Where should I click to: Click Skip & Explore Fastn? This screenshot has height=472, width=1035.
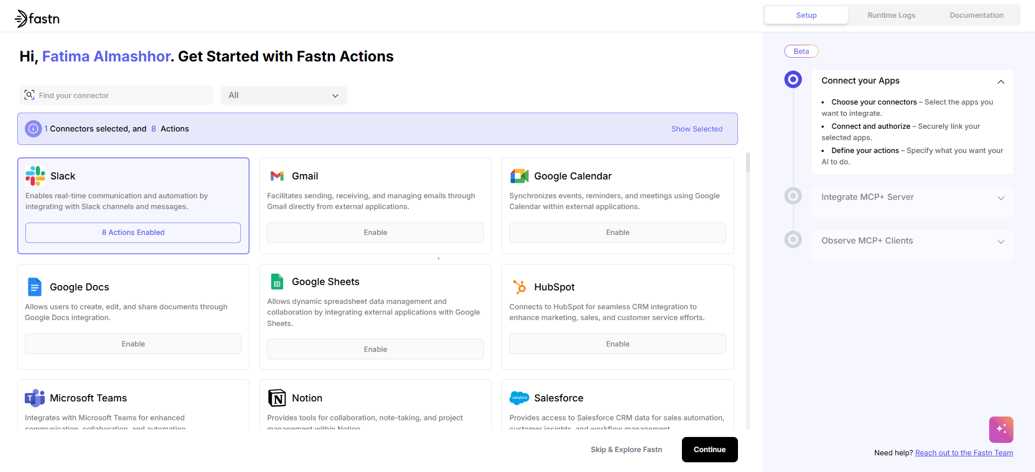626,449
